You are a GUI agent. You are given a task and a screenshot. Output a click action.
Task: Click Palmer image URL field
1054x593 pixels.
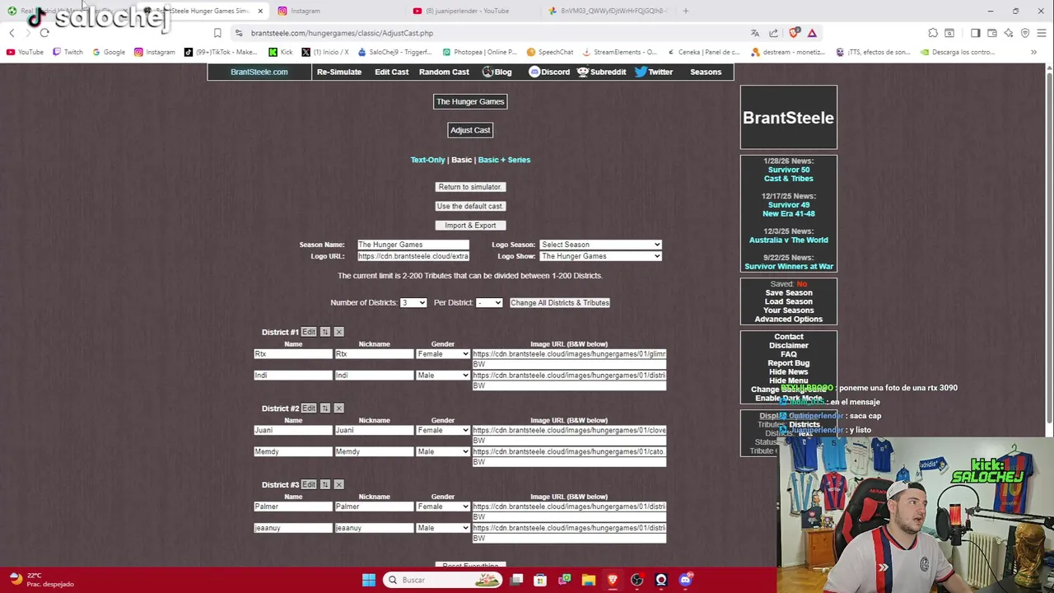[x=569, y=507]
